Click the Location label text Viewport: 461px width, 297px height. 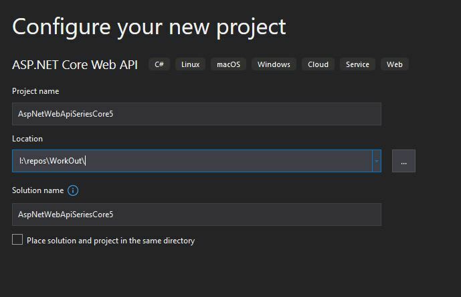click(27, 139)
